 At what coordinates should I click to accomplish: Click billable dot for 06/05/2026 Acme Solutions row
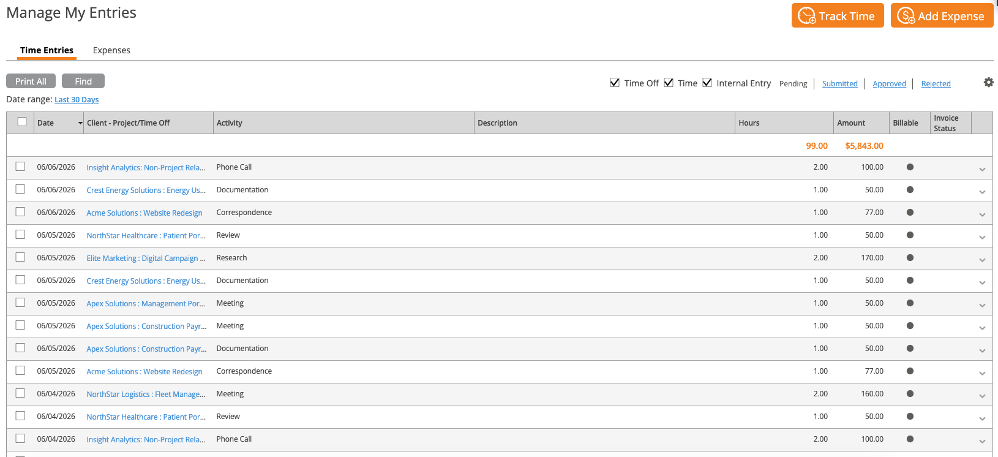910,371
